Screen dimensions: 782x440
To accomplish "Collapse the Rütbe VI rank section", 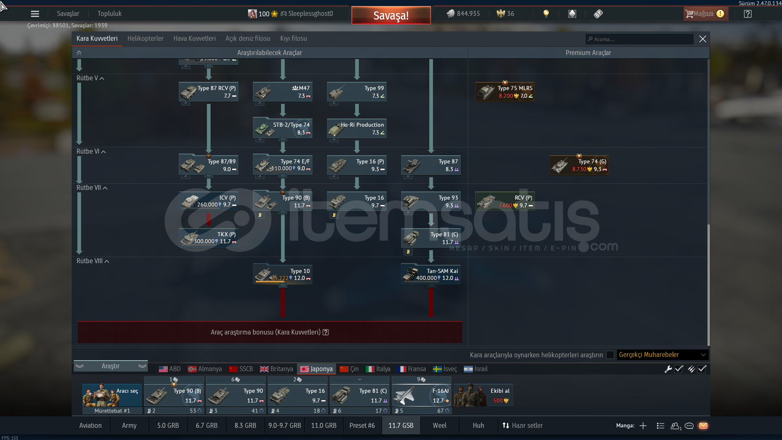I will coord(103,152).
